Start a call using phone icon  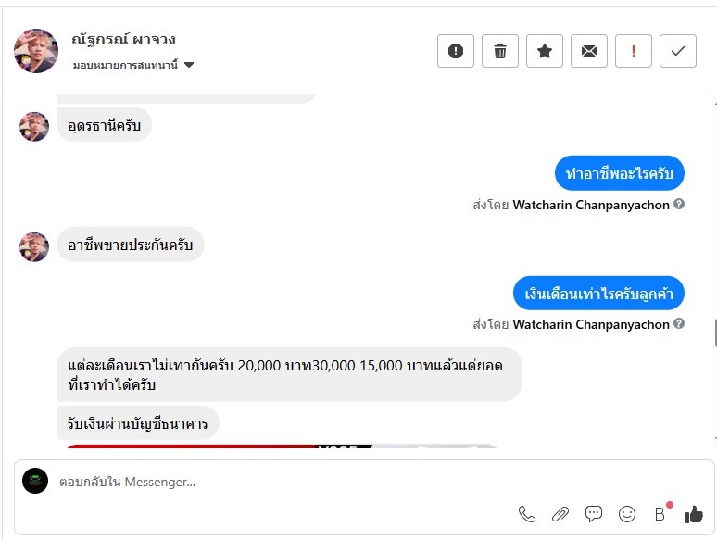[527, 514]
